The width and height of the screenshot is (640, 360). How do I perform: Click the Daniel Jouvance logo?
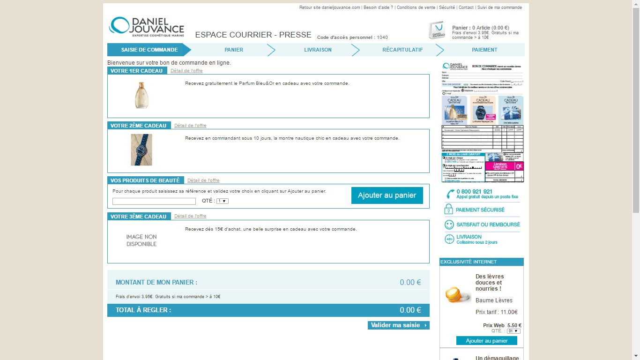pyautogui.click(x=147, y=27)
